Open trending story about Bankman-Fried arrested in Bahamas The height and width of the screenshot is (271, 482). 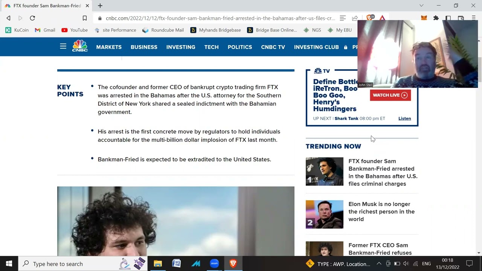point(383,172)
